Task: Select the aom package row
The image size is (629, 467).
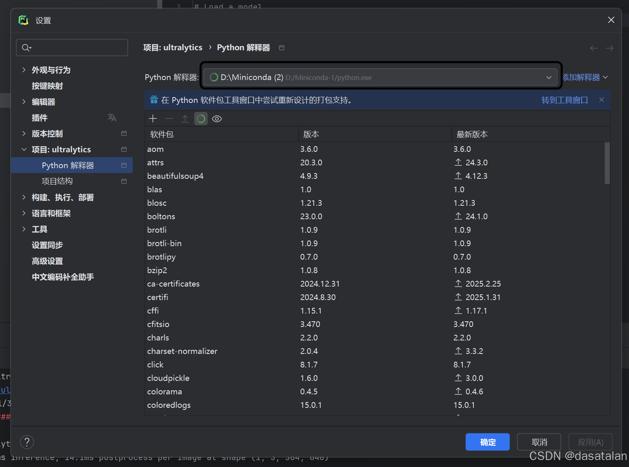Action: coord(375,149)
